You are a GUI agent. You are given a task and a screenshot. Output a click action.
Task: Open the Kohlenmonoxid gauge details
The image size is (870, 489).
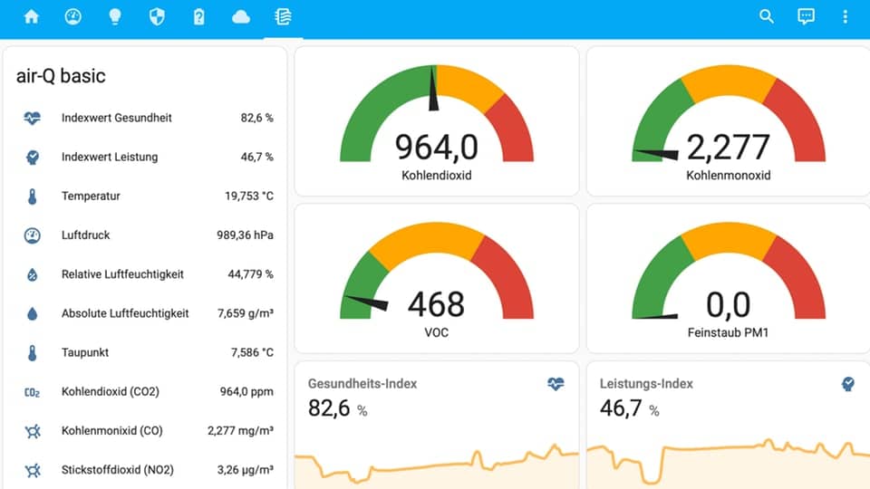[728, 121]
